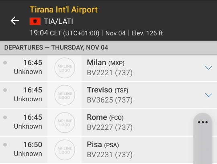This screenshot has height=164, width=217.
Task: Select flight BV2231 to Pisa
Action: tap(108, 150)
